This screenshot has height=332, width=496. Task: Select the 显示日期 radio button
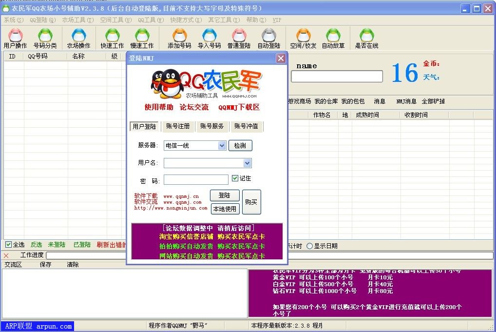pos(310,246)
